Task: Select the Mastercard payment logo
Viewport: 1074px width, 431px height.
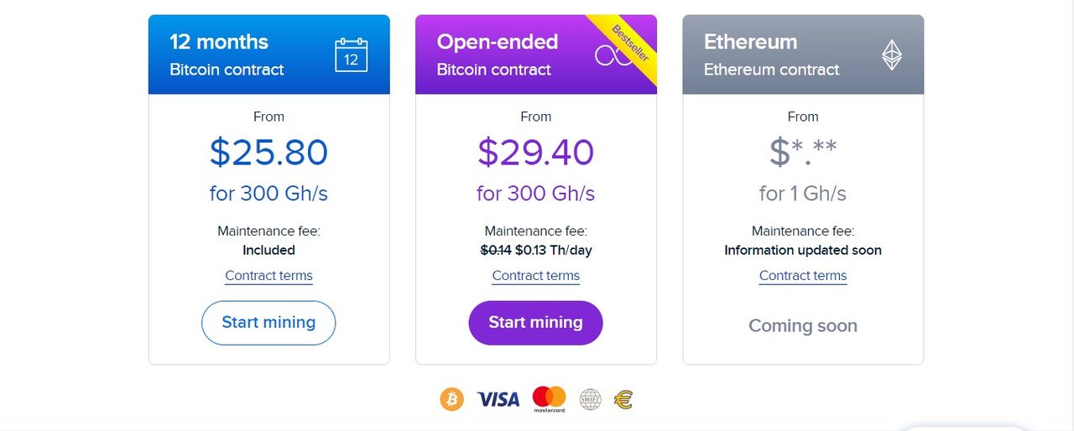Action: (550, 399)
